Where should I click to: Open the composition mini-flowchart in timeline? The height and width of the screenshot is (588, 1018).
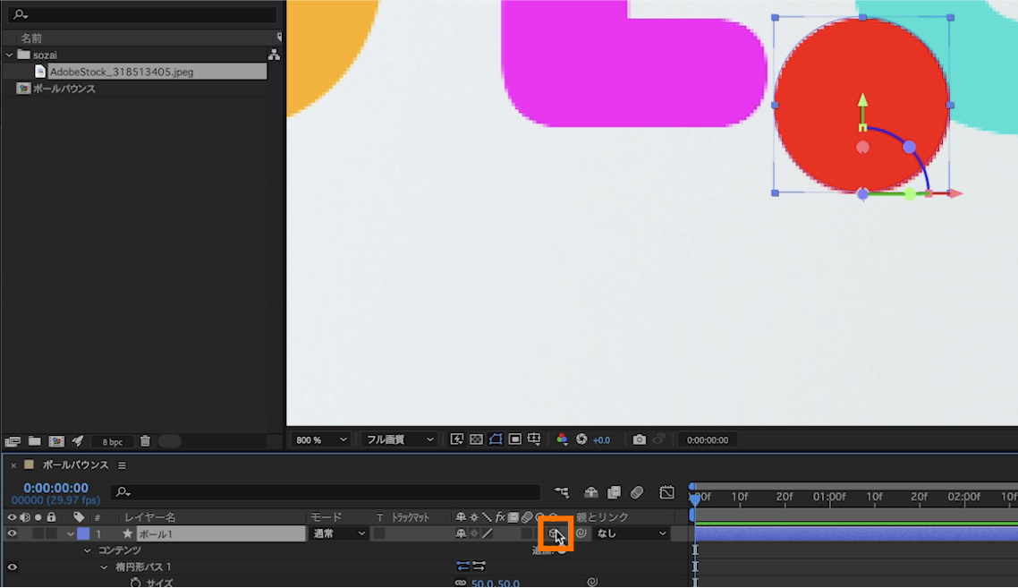(562, 492)
